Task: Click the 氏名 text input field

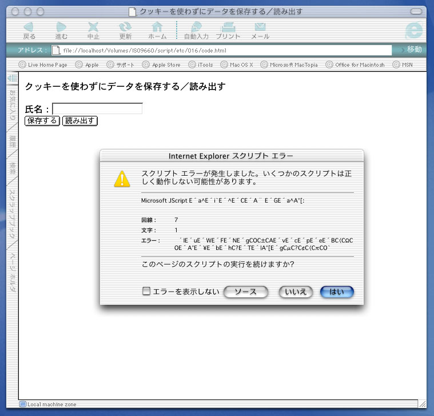Action: (x=97, y=108)
